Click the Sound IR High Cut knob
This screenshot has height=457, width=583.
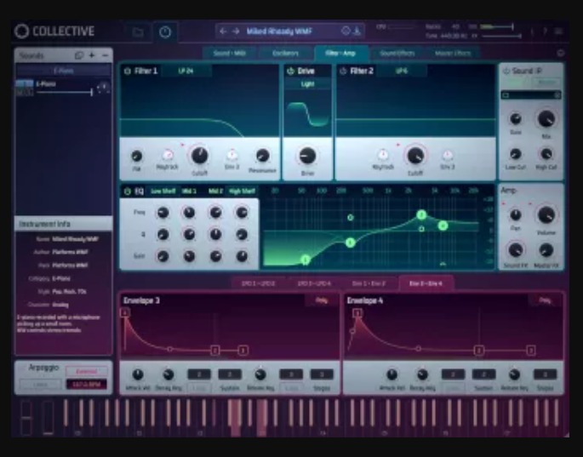546,154
